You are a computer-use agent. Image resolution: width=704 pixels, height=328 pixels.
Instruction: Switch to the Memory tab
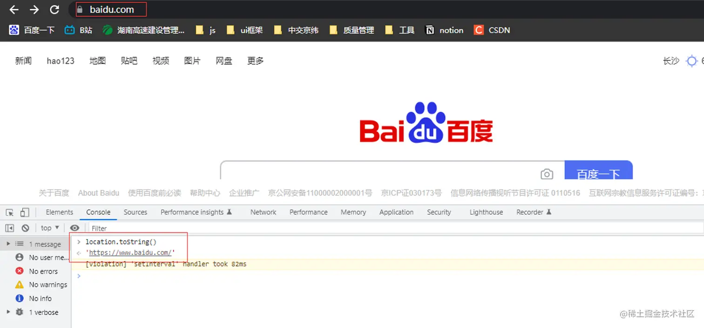coord(353,212)
